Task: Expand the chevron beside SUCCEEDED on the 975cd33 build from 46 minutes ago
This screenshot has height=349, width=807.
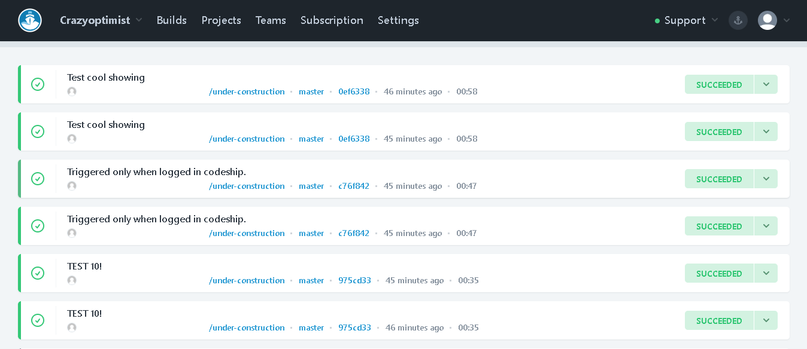Action: pyautogui.click(x=766, y=320)
